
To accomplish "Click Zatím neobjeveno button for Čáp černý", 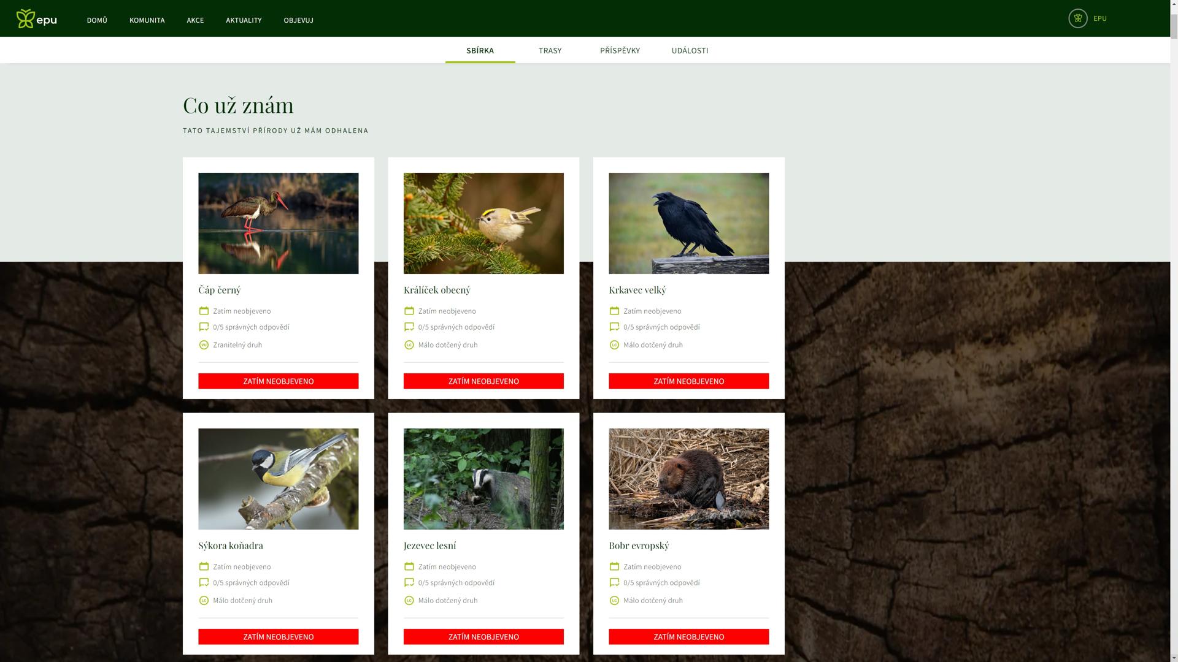I will pos(278,381).
